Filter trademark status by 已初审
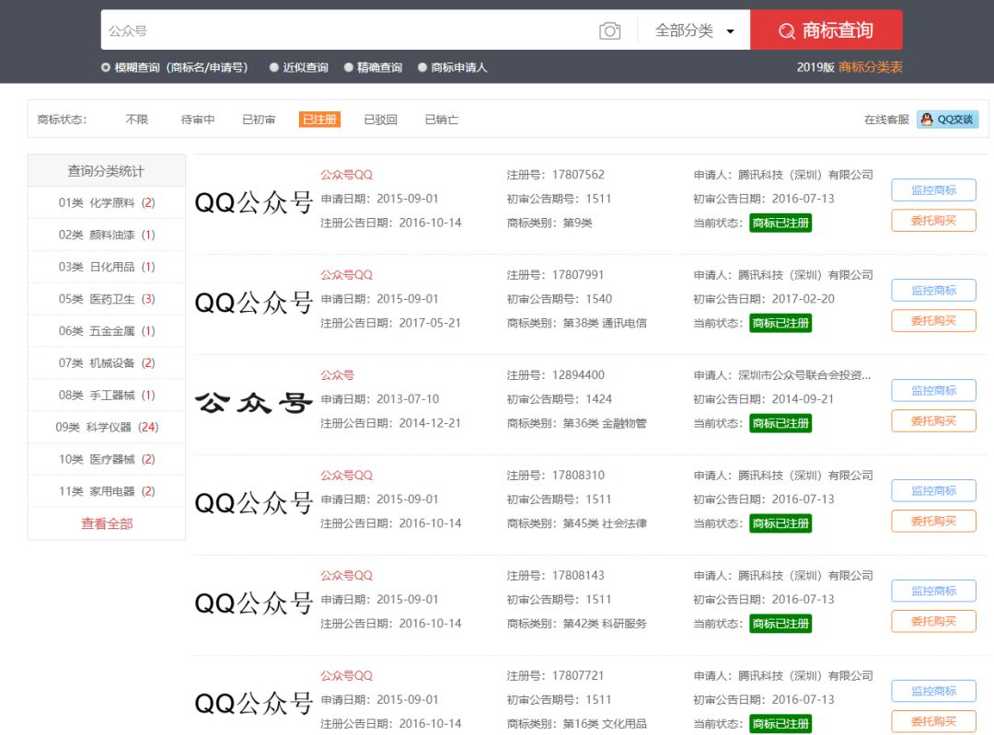 point(259,120)
